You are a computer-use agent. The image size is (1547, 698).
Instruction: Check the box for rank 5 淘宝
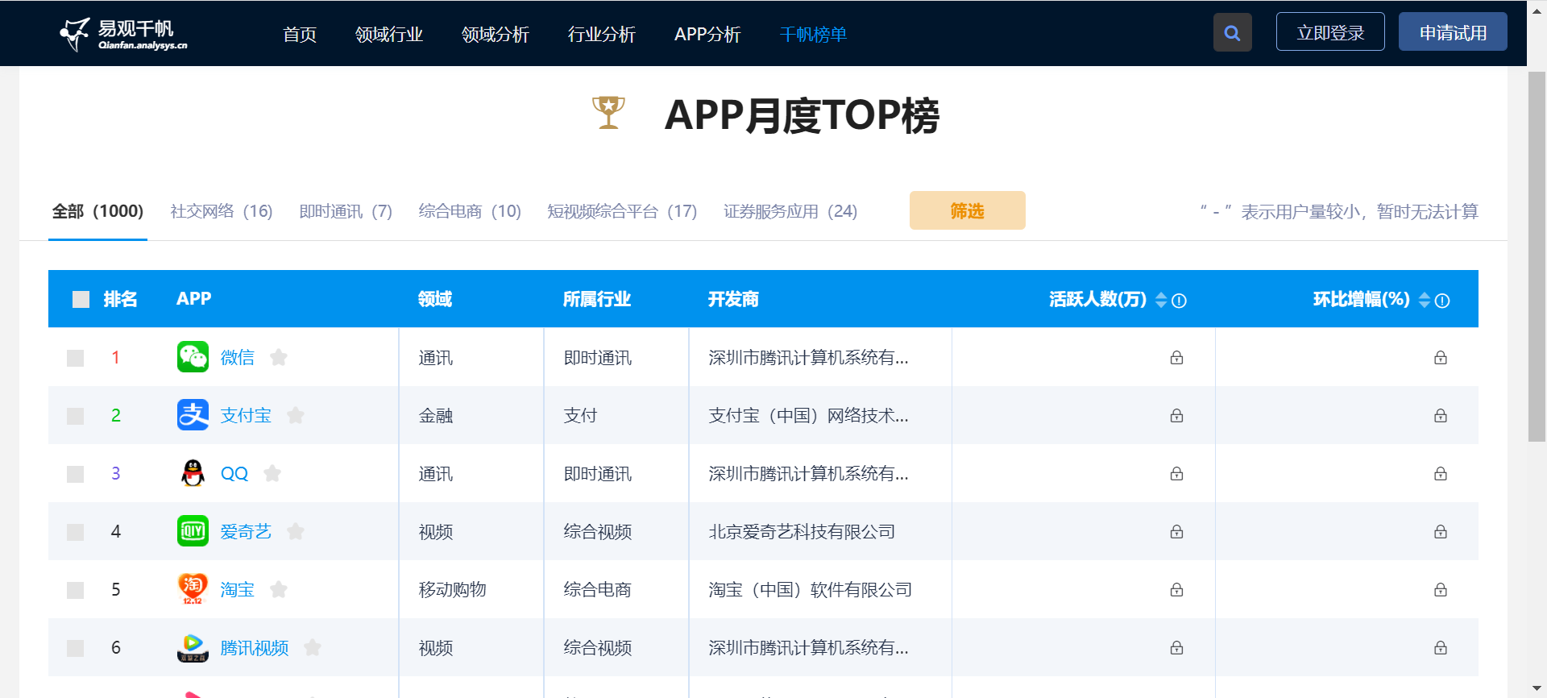tap(75, 590)
